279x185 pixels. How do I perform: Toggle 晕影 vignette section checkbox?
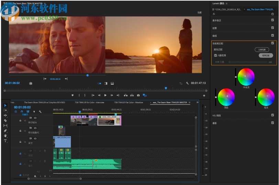272,123
